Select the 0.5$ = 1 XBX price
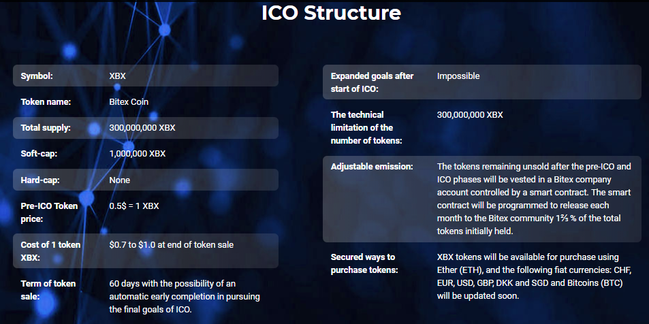Viewport: 649px width, 324px height. click(133, 206)
